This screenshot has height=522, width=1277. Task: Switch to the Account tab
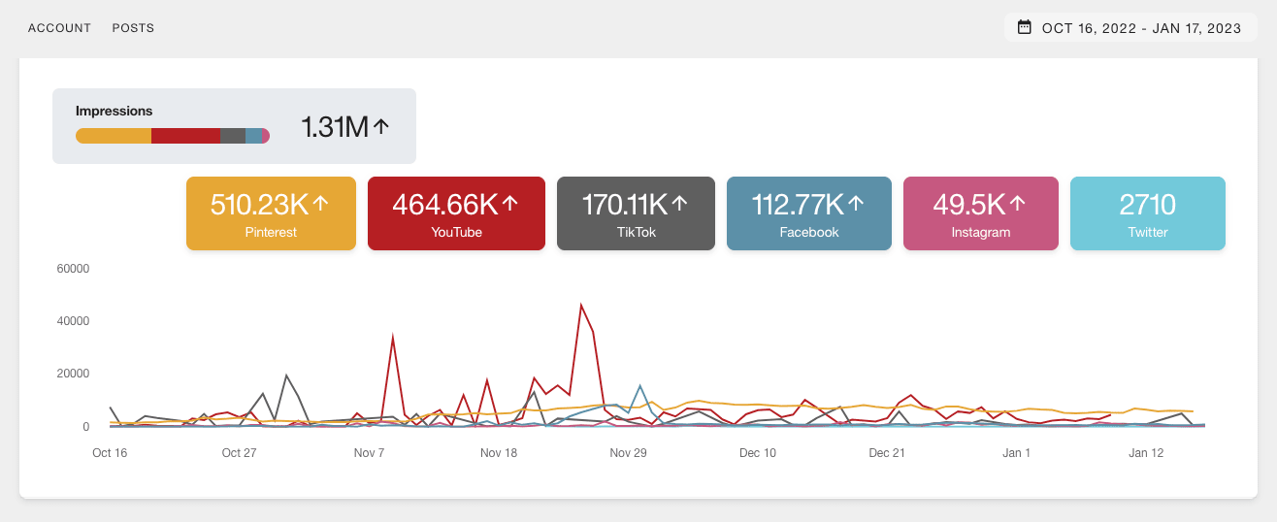click(x=59, y=28)
